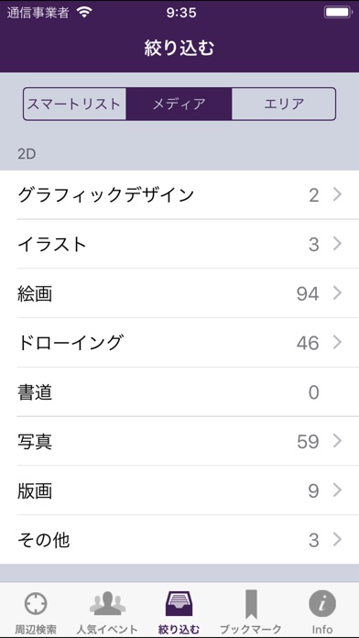Image resolution: width=359 pixels, height=638 pixels.
Task: Expand chevron on 写真 row
Action: (337, 441)
